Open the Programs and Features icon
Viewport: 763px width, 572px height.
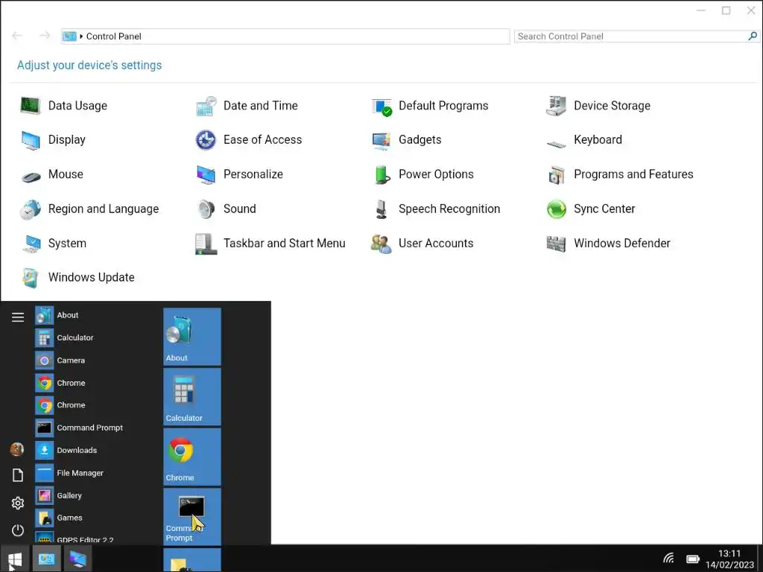point(556,175)
